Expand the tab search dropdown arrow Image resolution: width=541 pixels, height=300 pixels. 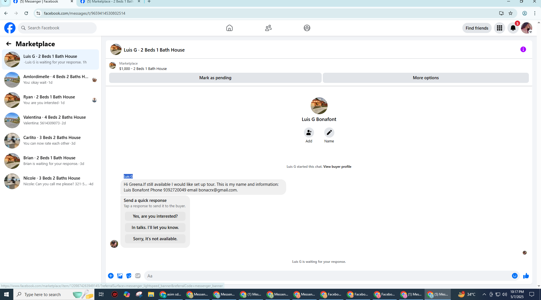pos(5,2)
